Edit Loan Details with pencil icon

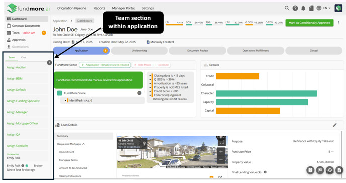pyautogui.click(x=335, y=125)
